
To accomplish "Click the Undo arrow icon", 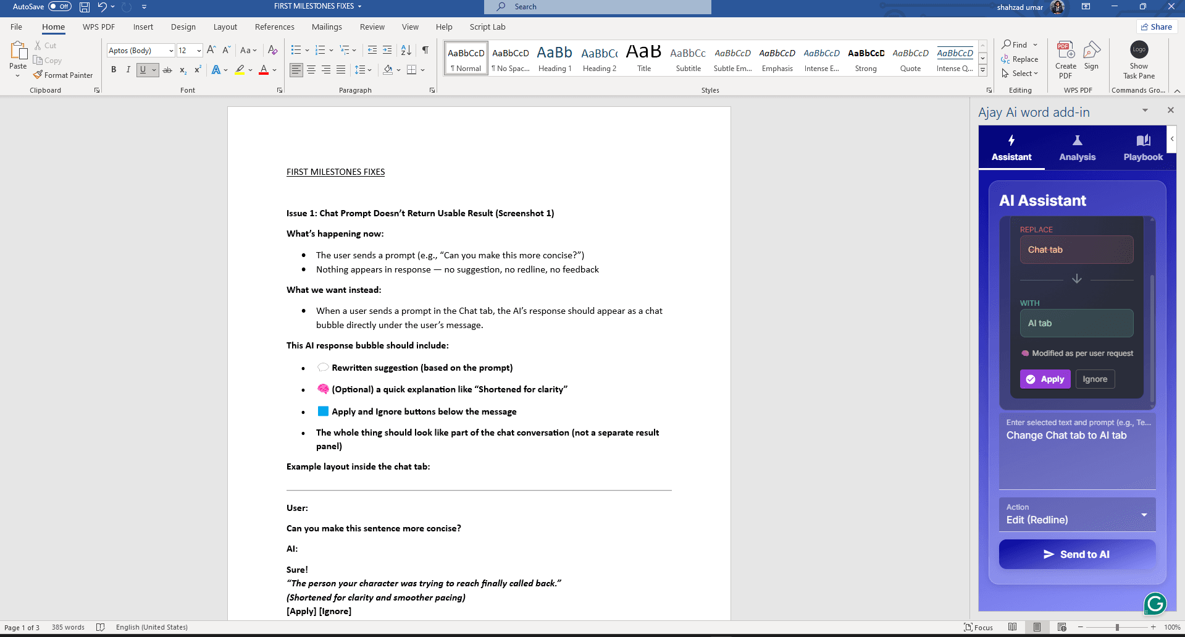I will click(x=103, y=7).
